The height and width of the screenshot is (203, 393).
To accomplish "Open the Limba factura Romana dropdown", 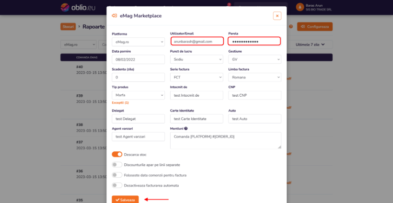I will pos(254,78).
